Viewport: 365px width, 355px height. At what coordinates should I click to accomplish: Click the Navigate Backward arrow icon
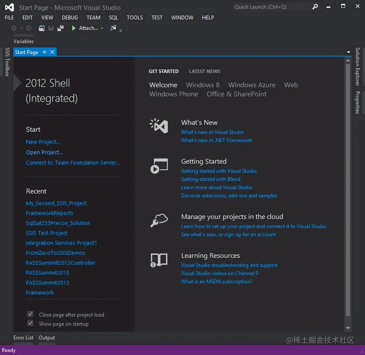(x=14, y=28)
